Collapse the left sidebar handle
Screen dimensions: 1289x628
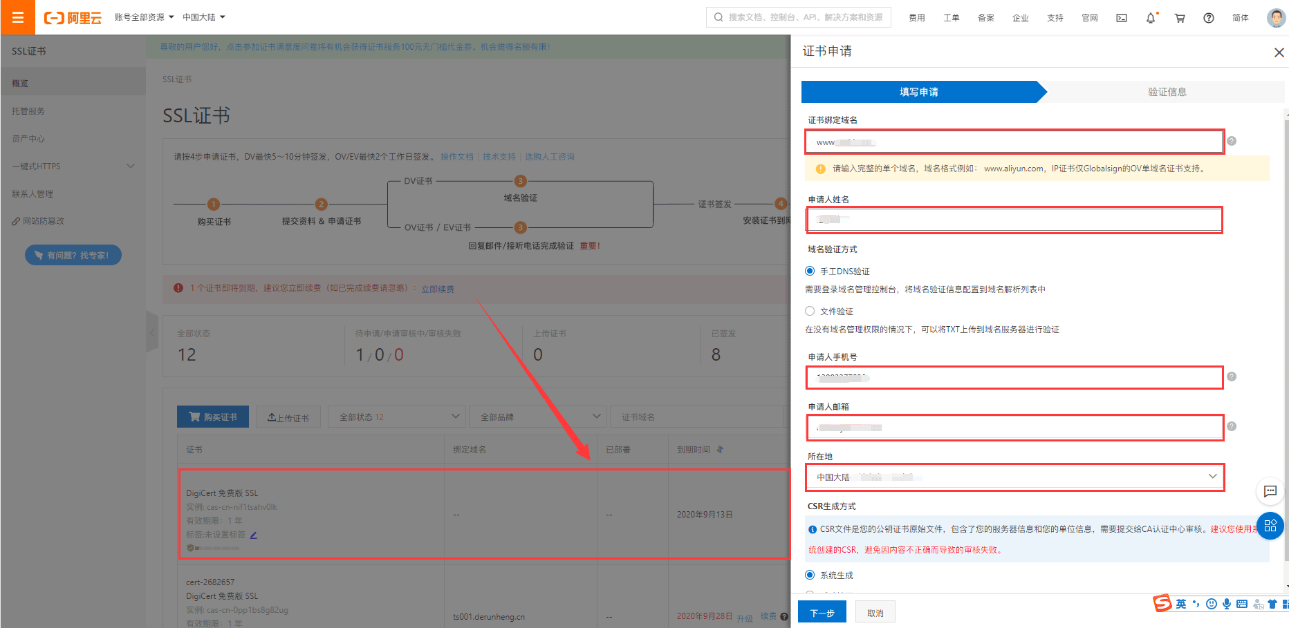[152, 332]
